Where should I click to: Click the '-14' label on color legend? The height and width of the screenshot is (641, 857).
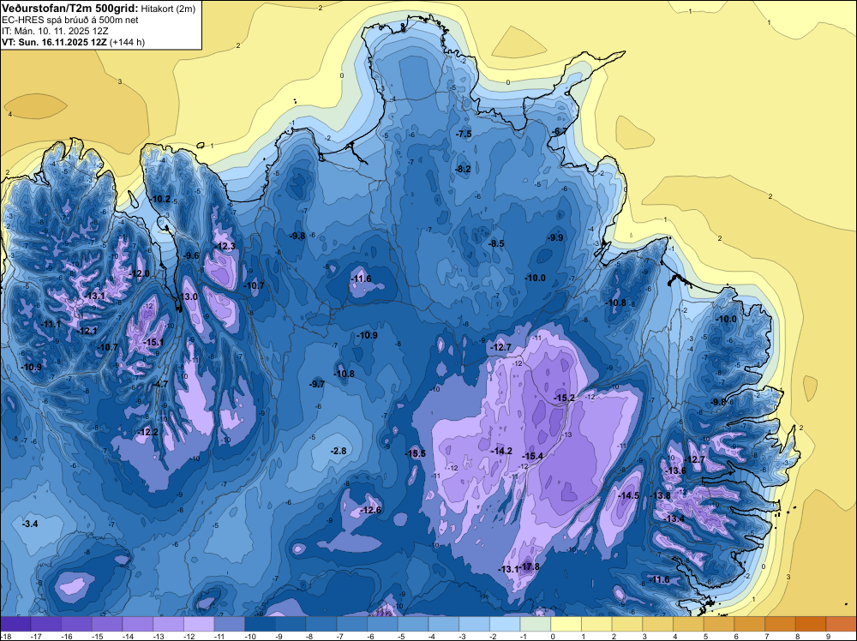pos(129,636)
